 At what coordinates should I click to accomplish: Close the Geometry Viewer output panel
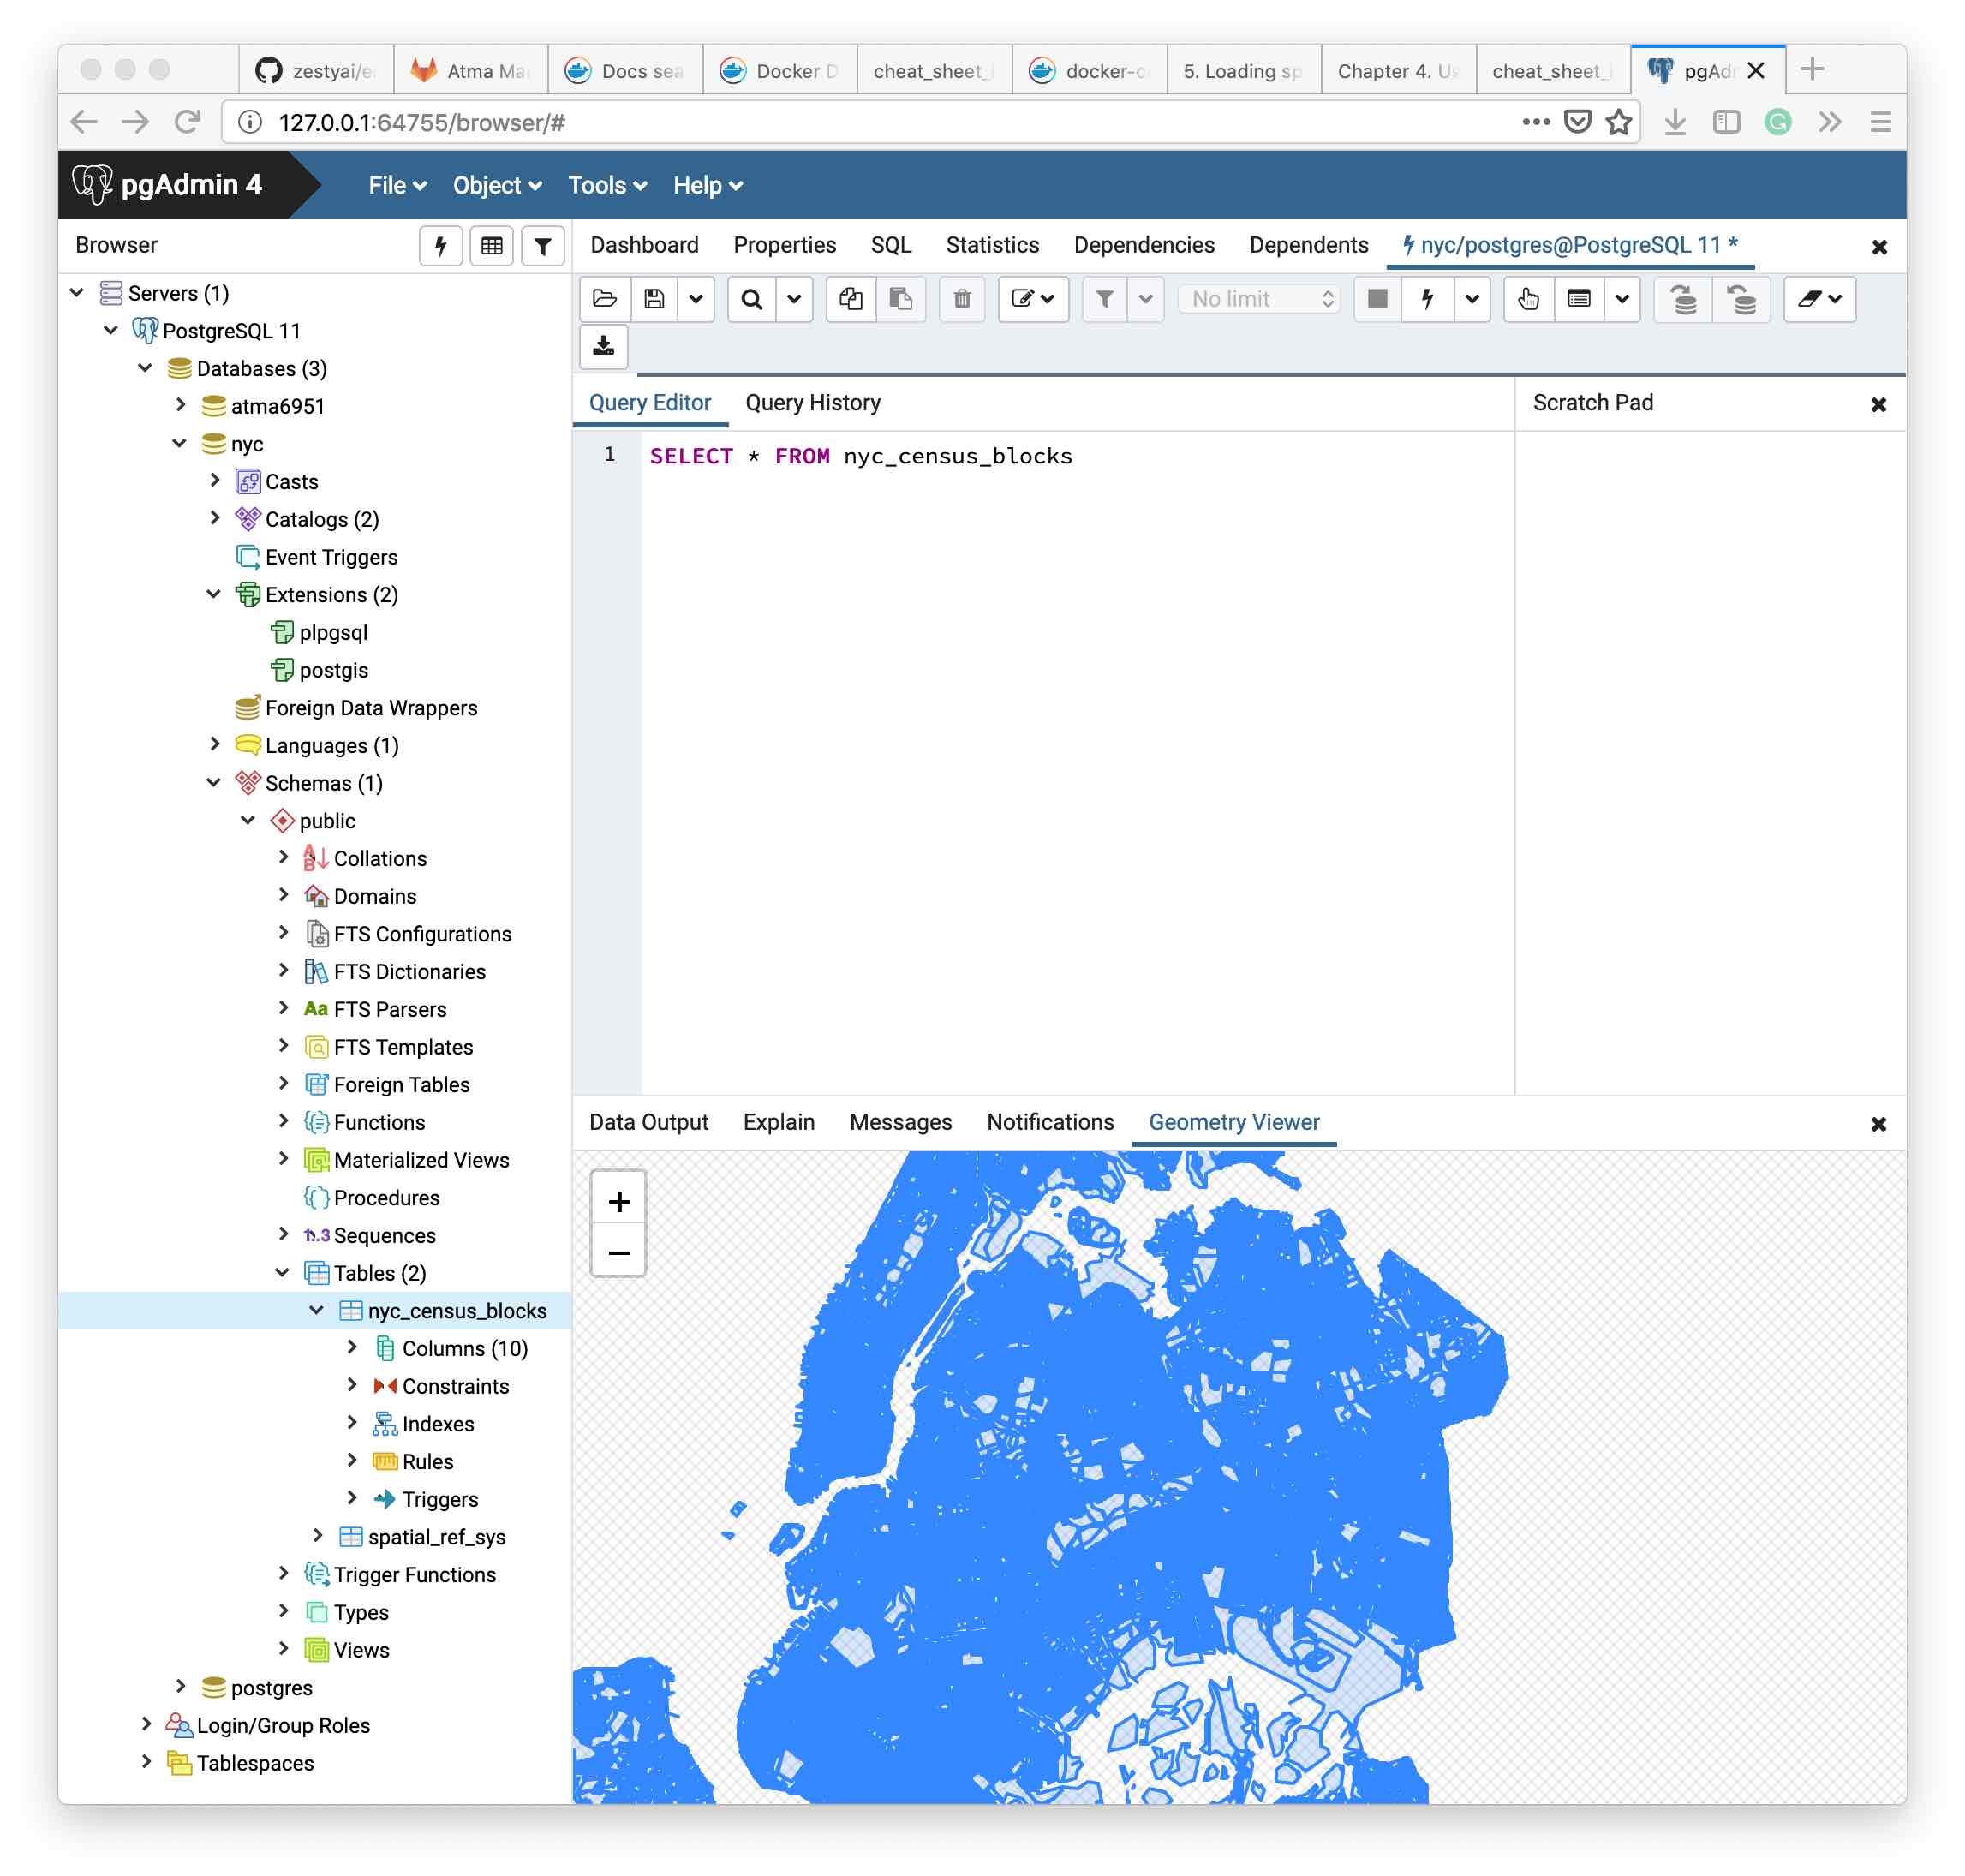coord(1878,1124)
